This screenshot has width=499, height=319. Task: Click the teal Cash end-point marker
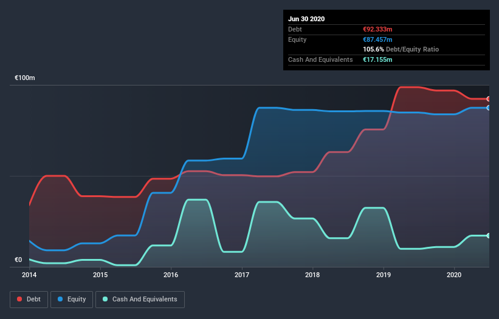(489, 235)
